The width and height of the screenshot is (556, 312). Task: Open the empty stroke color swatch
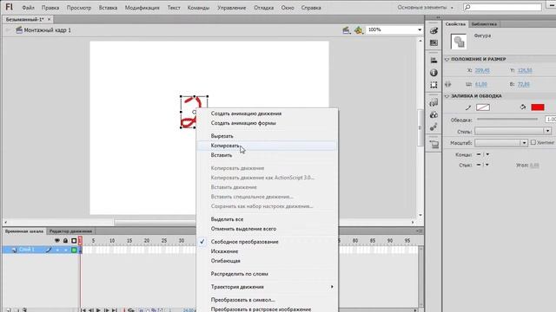tap(483, 107)
